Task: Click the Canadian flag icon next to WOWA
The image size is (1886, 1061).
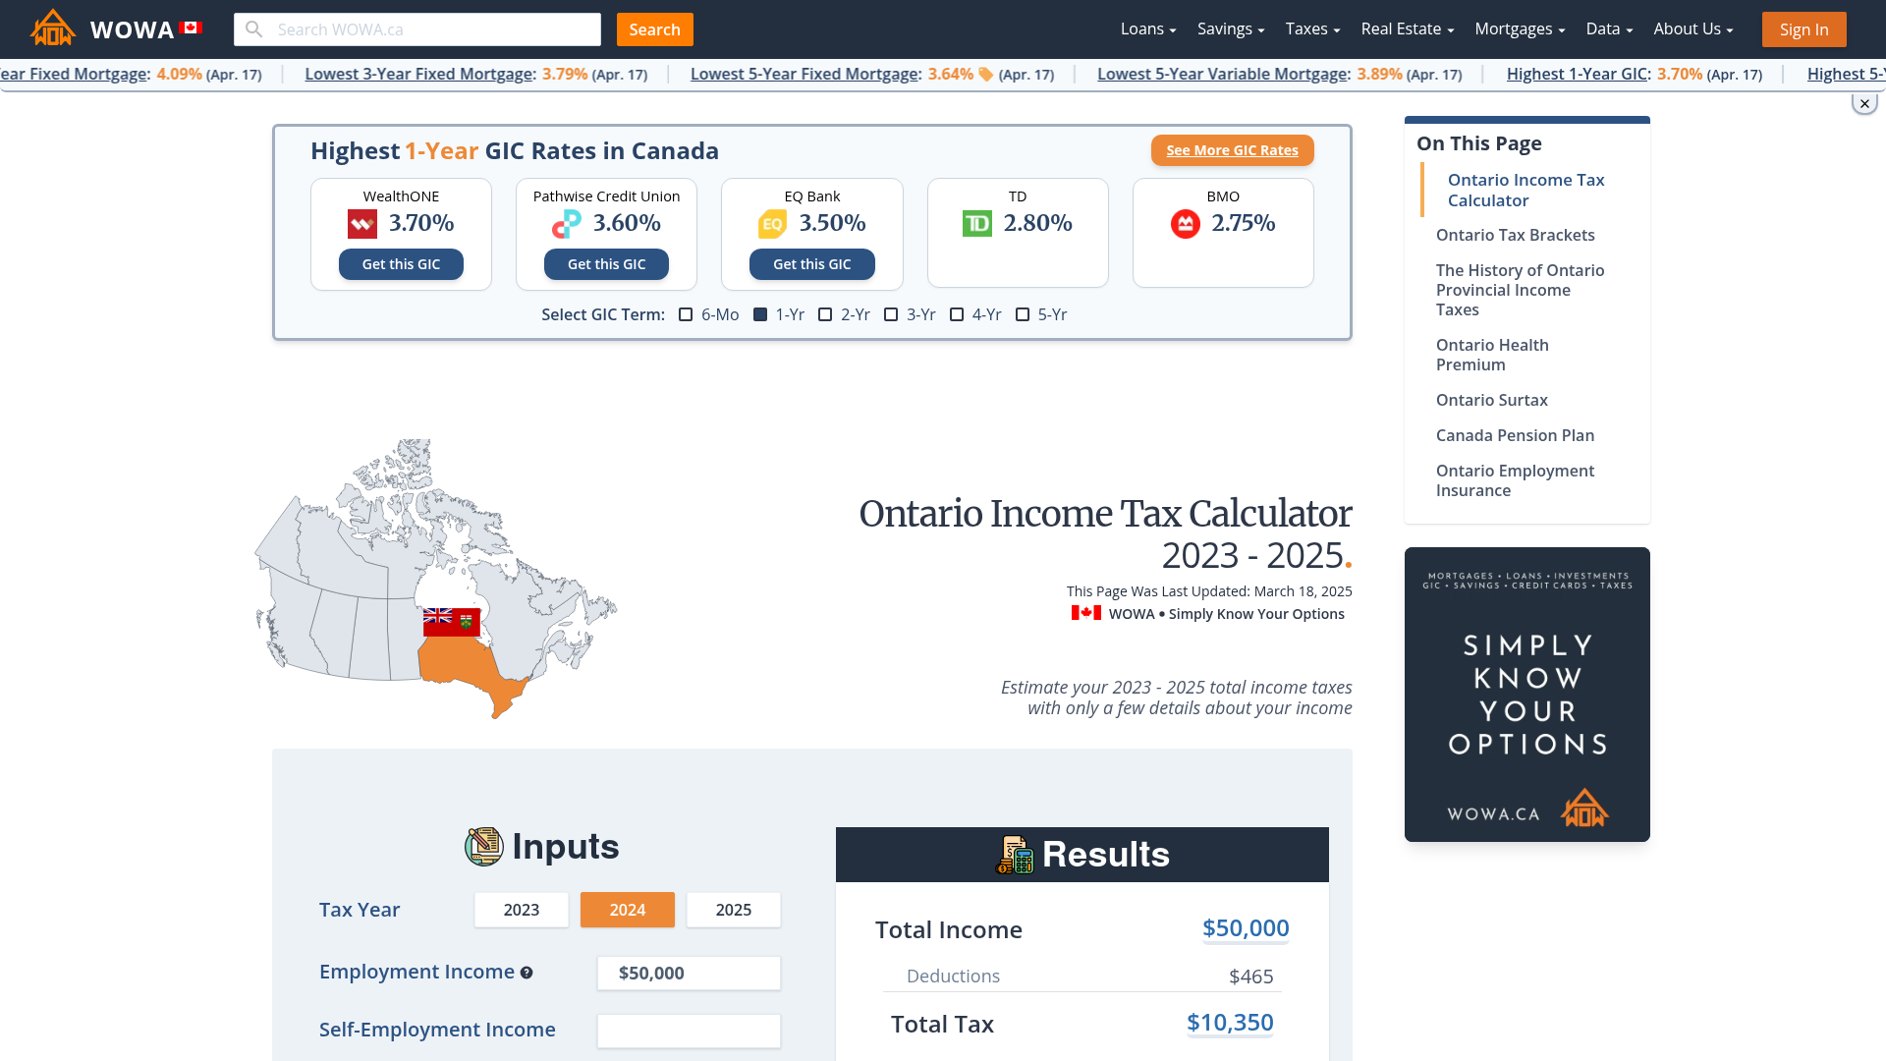Action: coord(190,28)
